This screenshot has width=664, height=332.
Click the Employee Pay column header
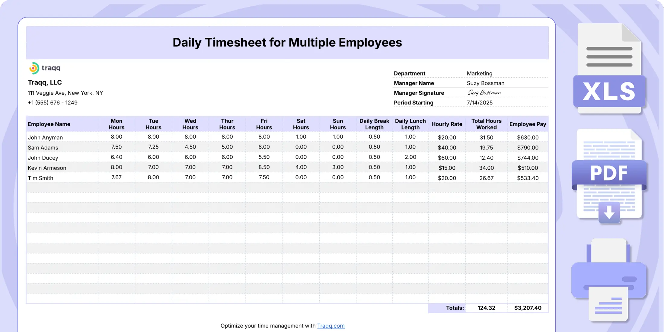pyautogui.click(x=528, y=124)
